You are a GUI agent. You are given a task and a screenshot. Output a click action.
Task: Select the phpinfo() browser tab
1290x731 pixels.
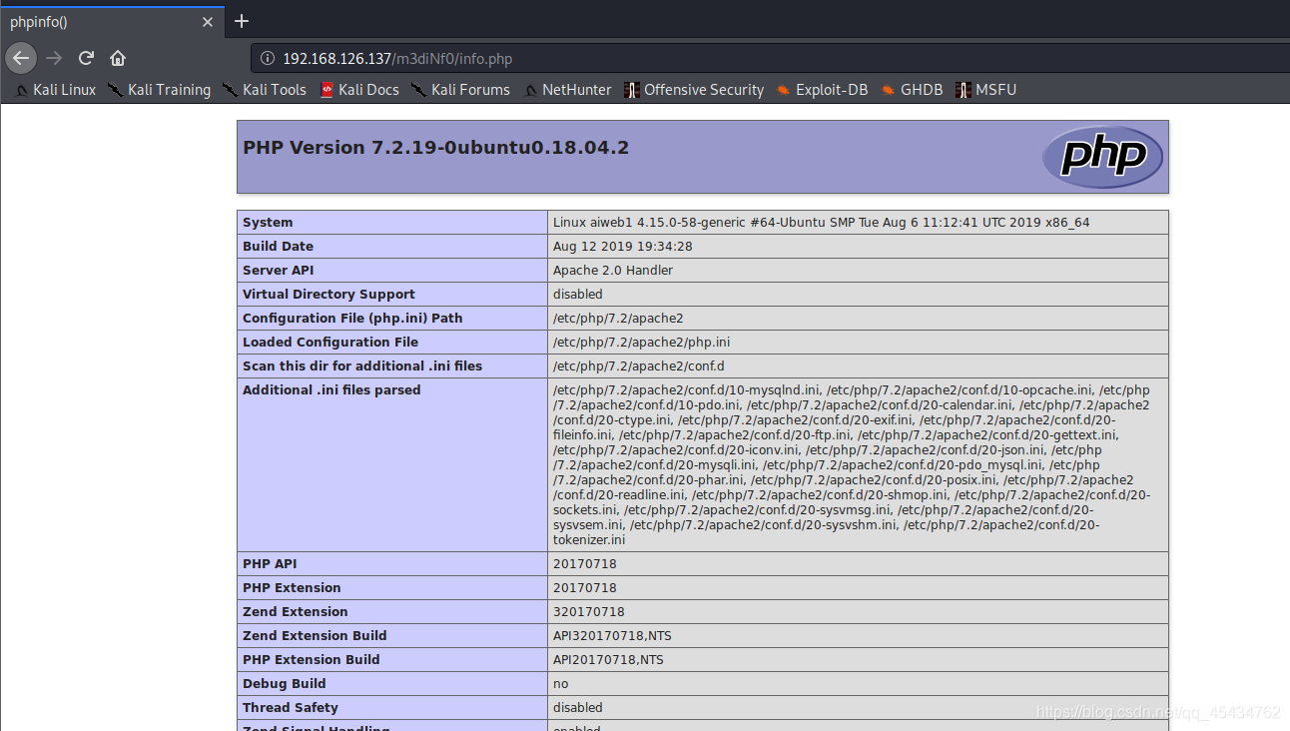click(x=111, y=21)
